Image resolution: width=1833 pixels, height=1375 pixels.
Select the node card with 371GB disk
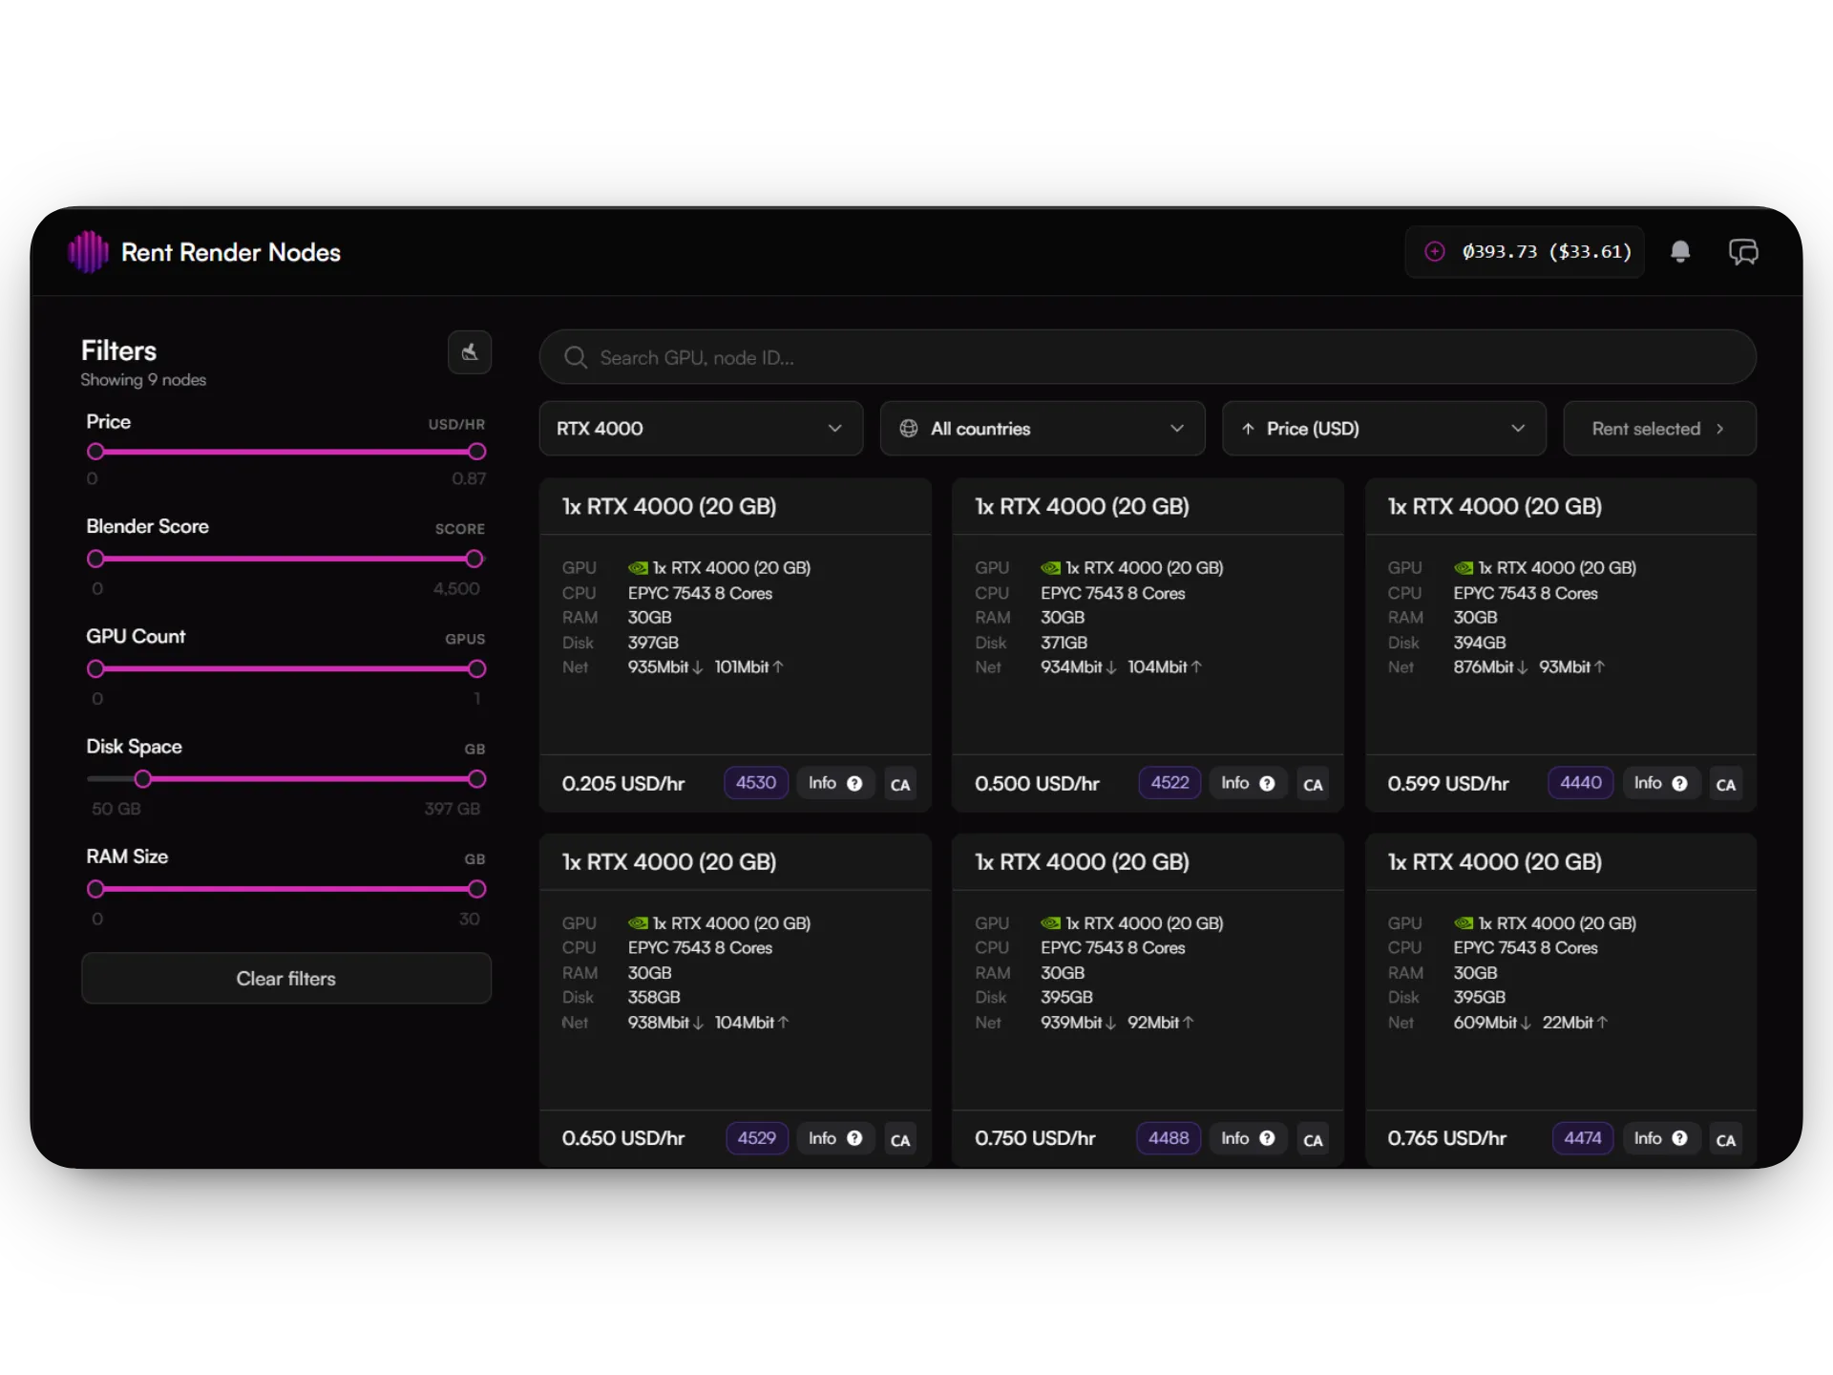pyautogui.click(x=1148, y=645)
